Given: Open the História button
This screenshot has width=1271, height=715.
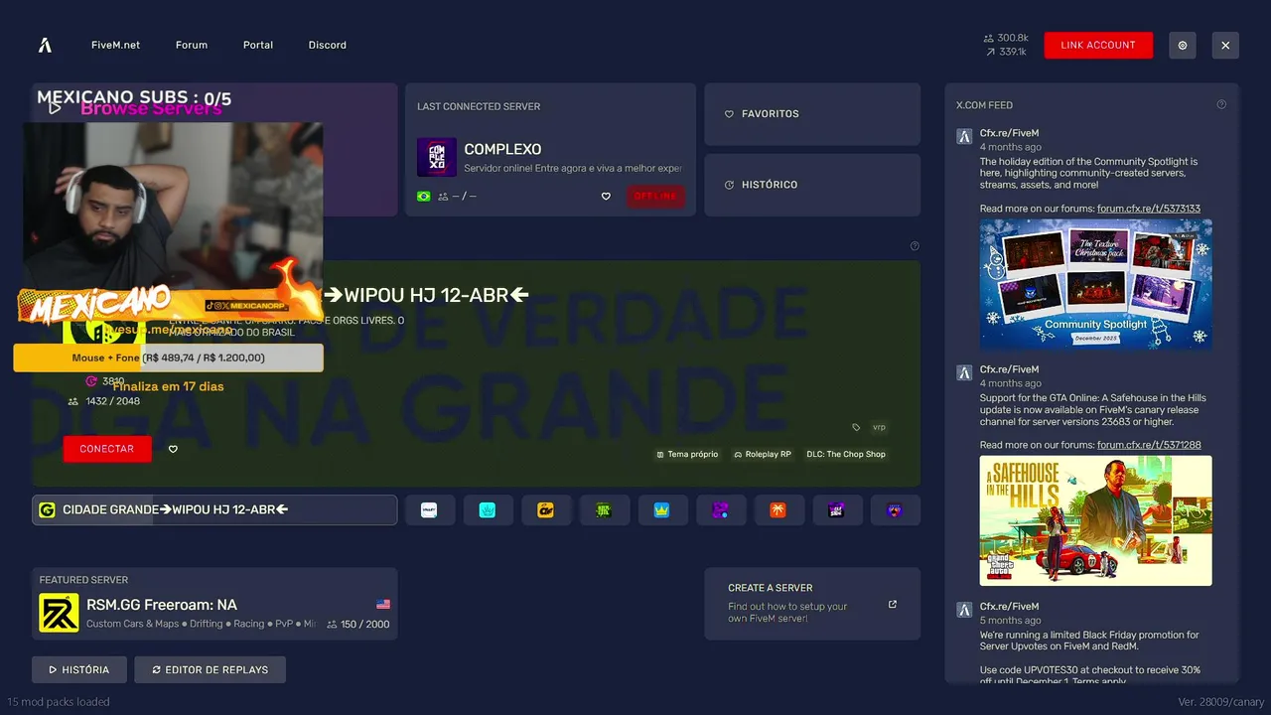Looking at the screenshot, I should (x=79, y=669).
